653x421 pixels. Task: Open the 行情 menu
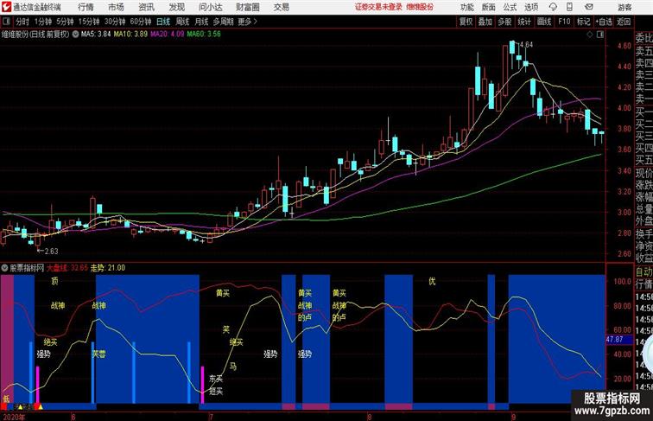point(86,7)
